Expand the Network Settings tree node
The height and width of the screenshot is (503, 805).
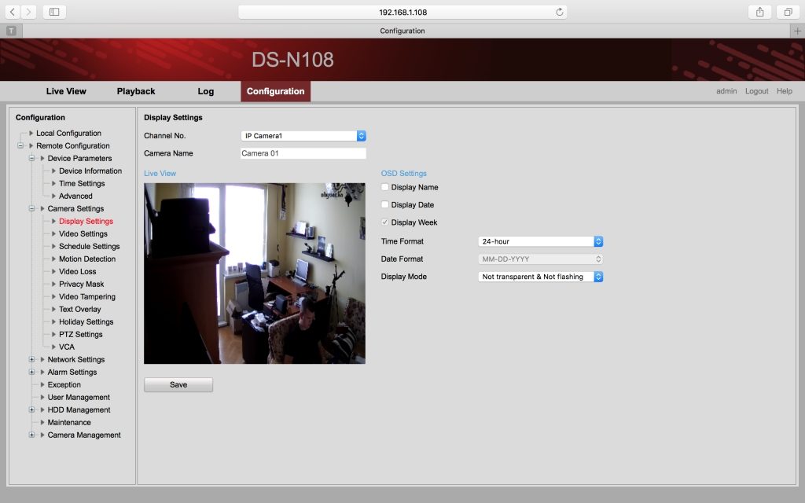32,360
